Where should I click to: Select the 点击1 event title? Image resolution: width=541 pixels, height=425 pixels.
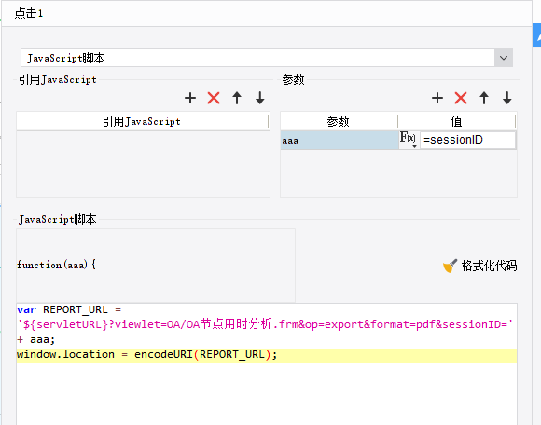(x=29, y=13)
